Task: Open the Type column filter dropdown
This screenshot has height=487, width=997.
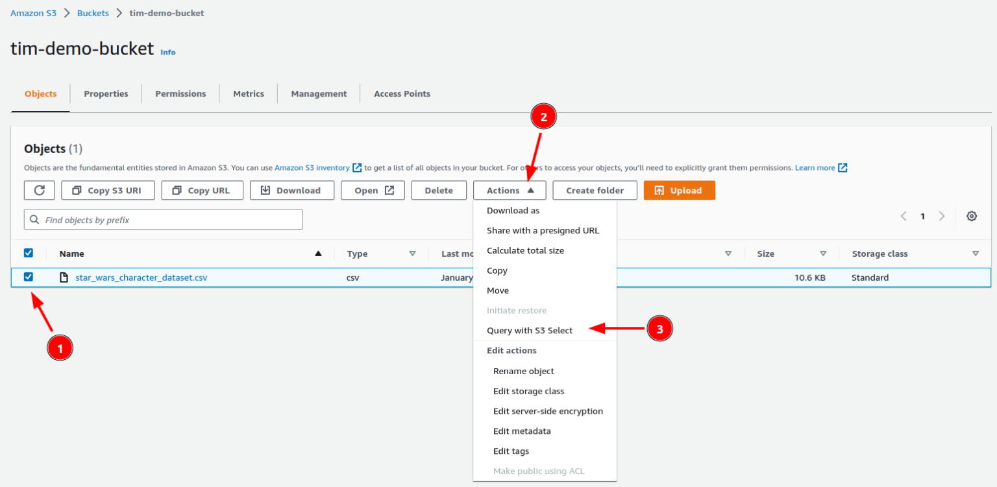Action: 413,253
